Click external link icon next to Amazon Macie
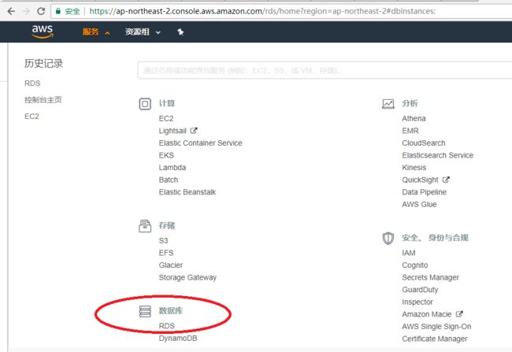This screenshot has width=512, height=352. 459,314
